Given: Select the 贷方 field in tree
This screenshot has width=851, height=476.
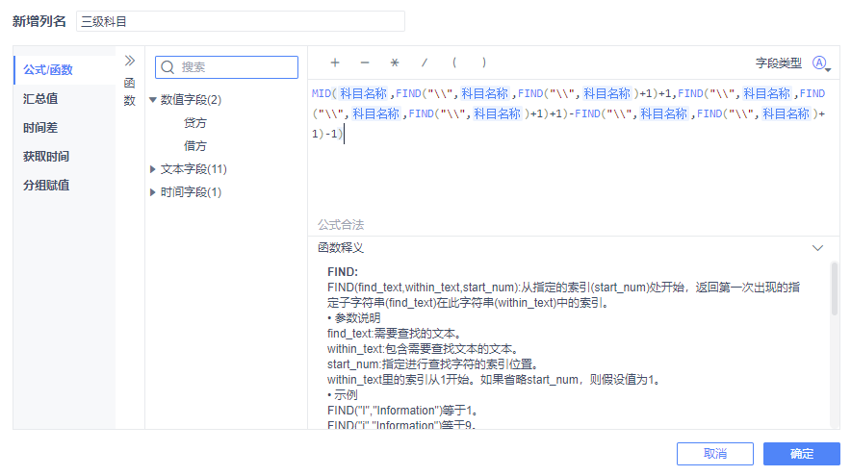Looking at the screenshot, I should tap(195, 123).
